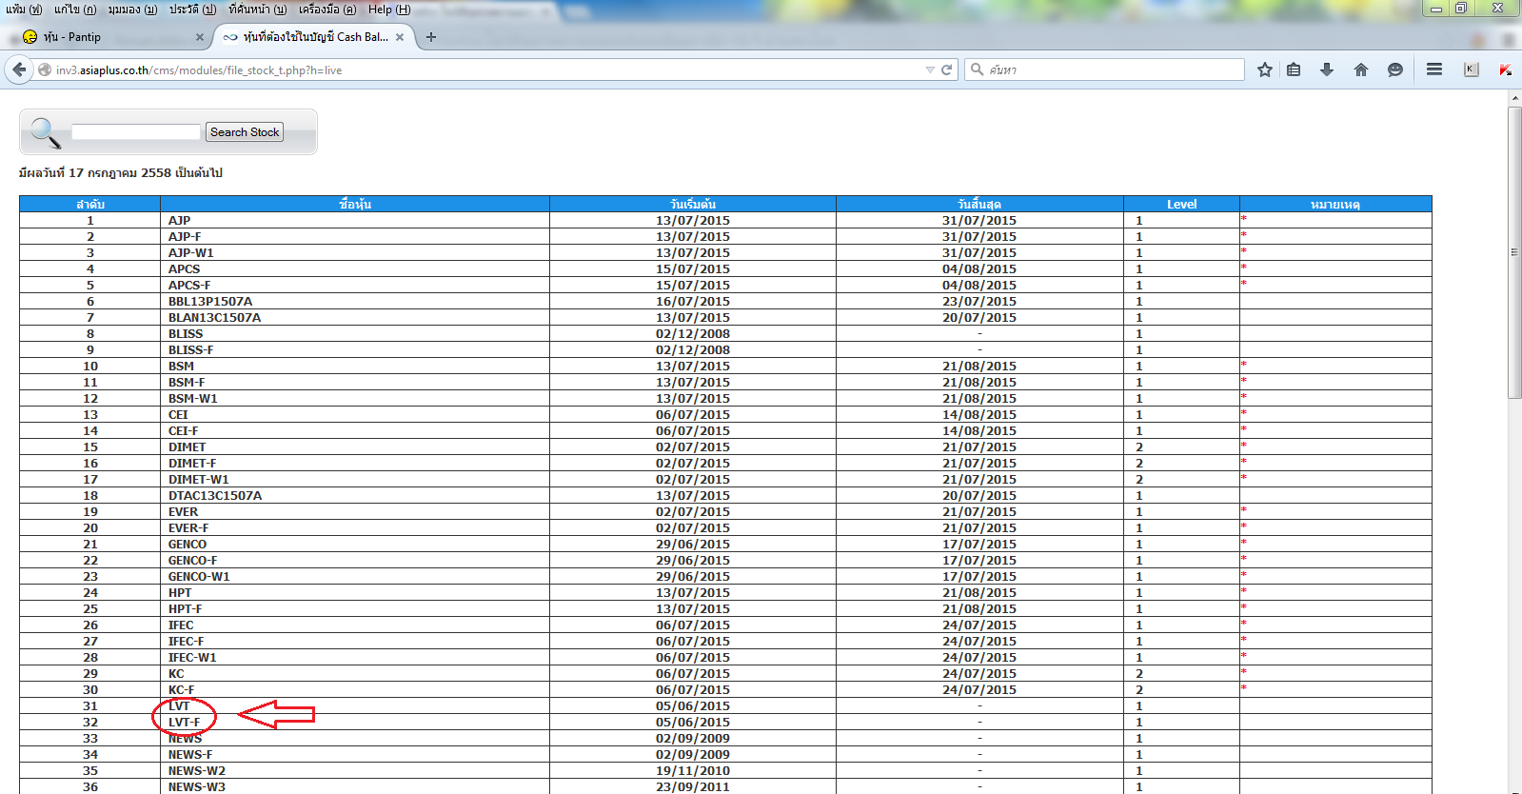Select stock name EVER-F
Viewport: 1522px width, 794px height.
[188, 528]
